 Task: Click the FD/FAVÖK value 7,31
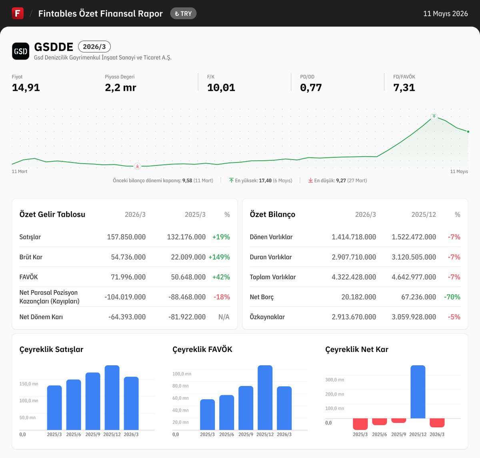pyautogui.click(x=404, y=88)
